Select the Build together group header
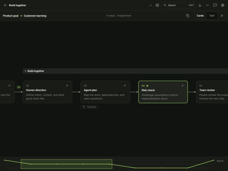 pyautogui.click(x=125, y=71)
